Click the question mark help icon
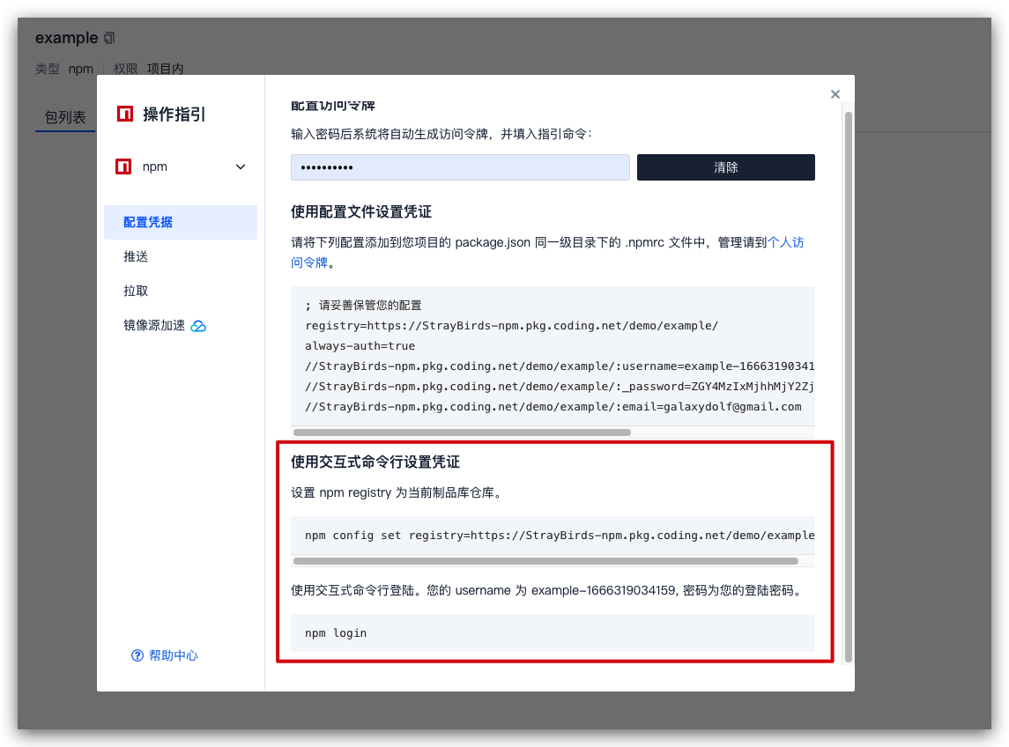Viewport: 1009px width, 747px height. [x=137, y=655]
